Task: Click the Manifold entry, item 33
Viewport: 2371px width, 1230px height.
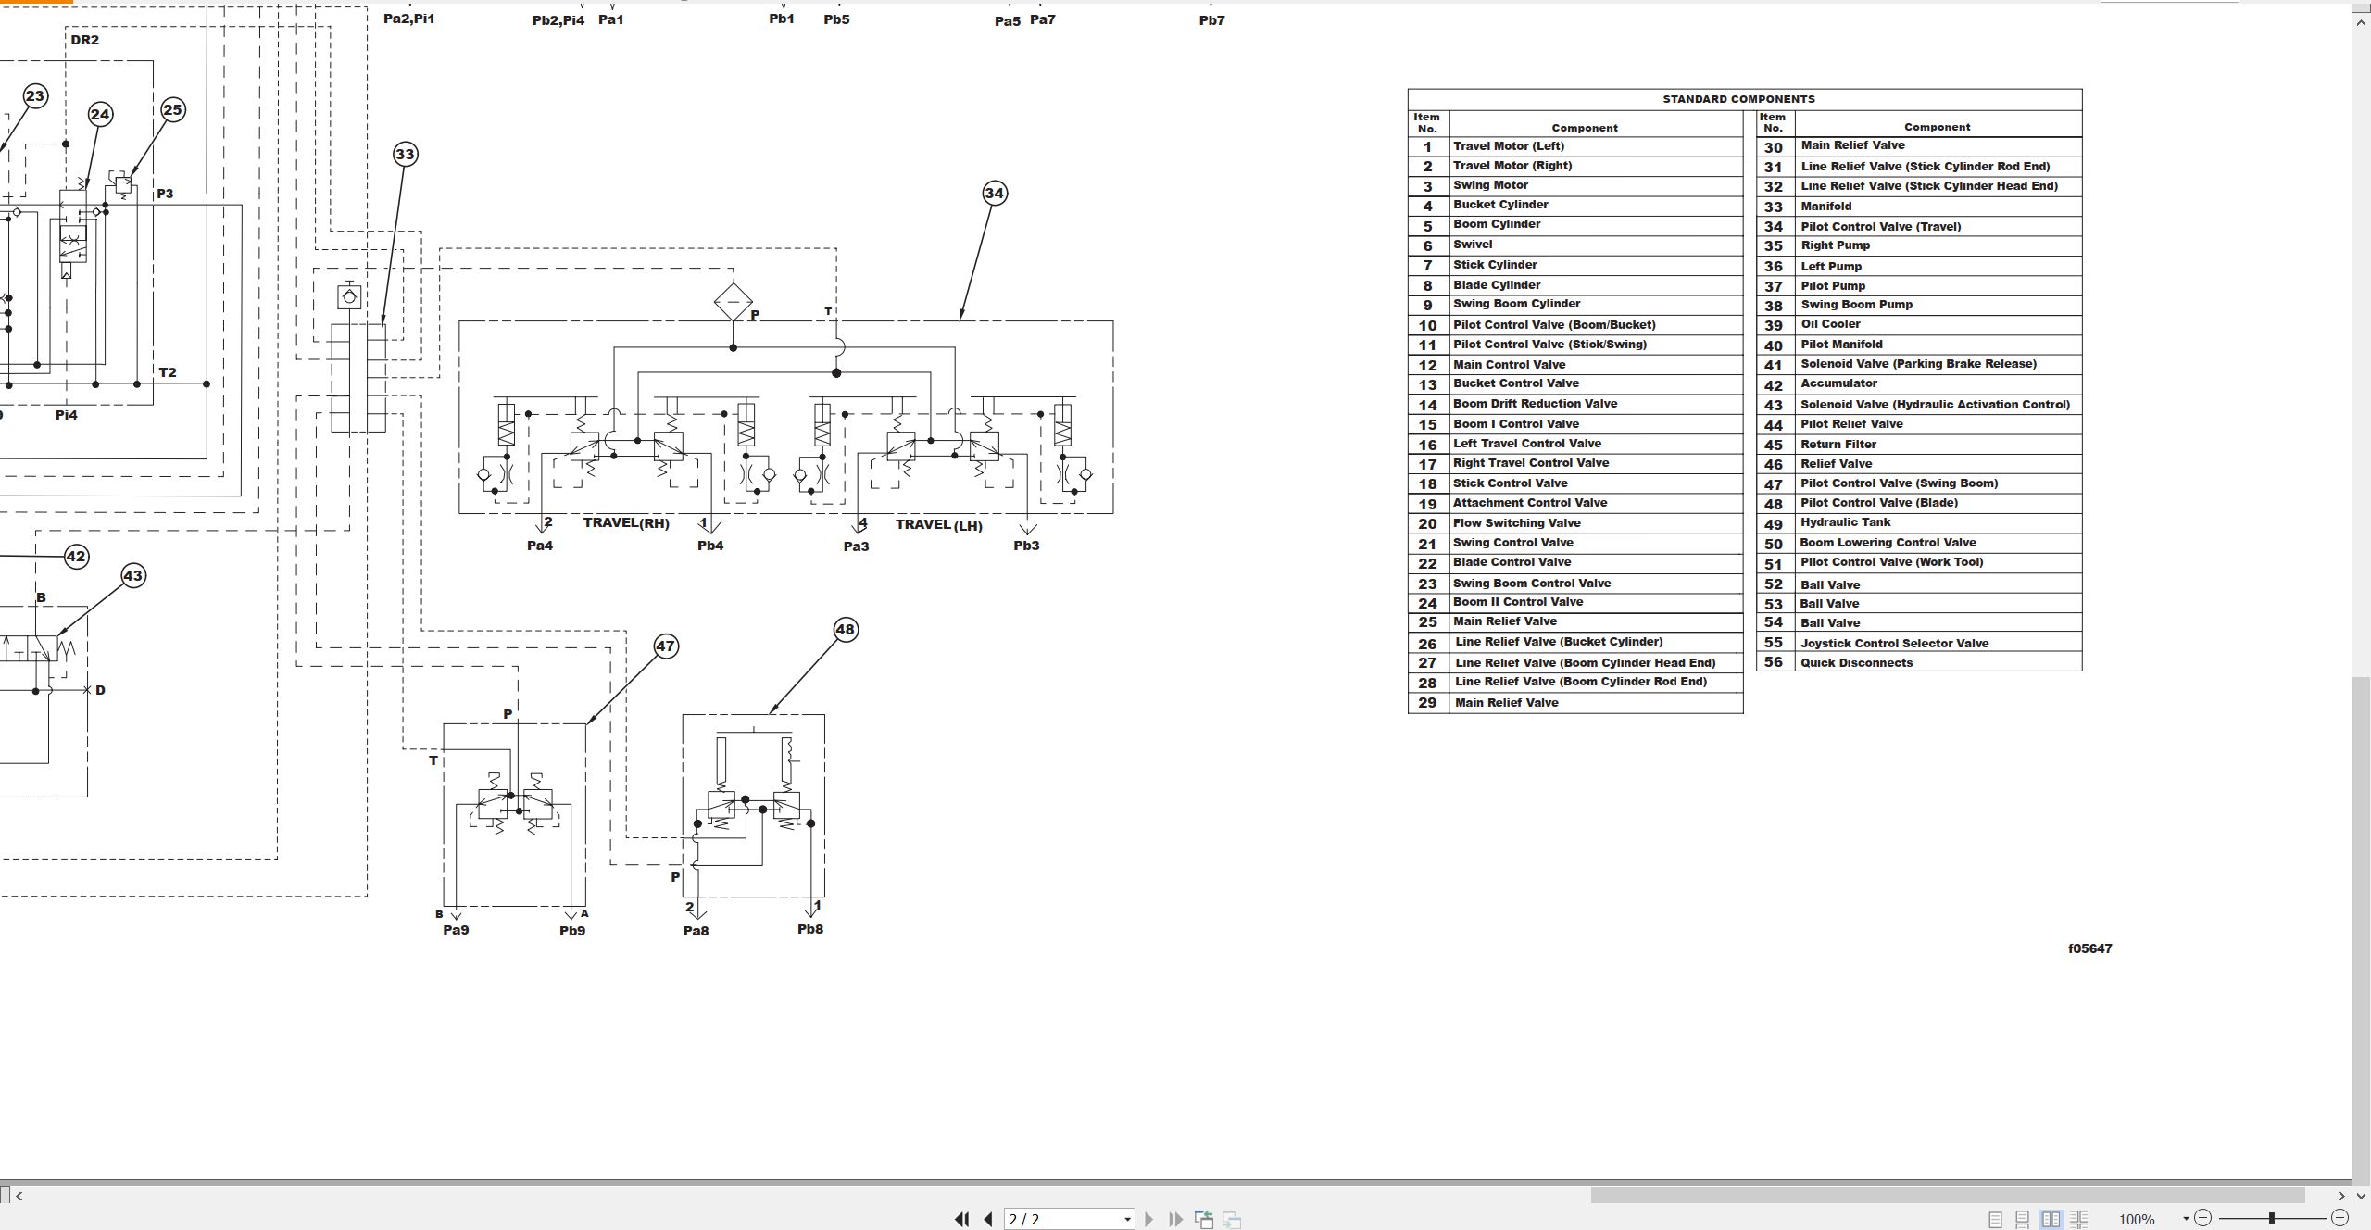Action: point(1825,207)
